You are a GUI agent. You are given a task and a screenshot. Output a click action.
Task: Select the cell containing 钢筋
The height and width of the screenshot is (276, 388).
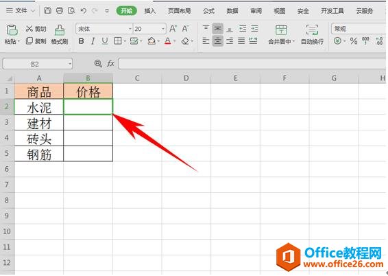pos(39,154)
